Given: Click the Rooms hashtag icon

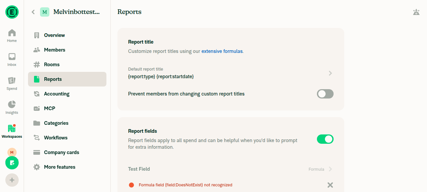Looking at the screenshot, I should click(x=37, y=65).
